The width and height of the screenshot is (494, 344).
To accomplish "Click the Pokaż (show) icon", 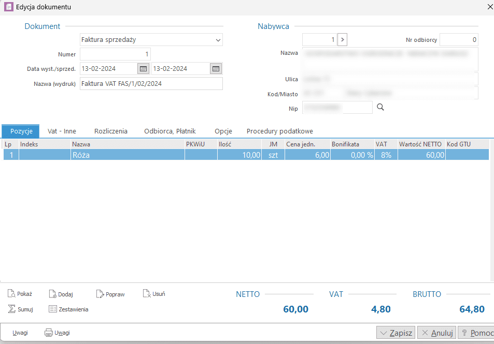I will point(11,294).
